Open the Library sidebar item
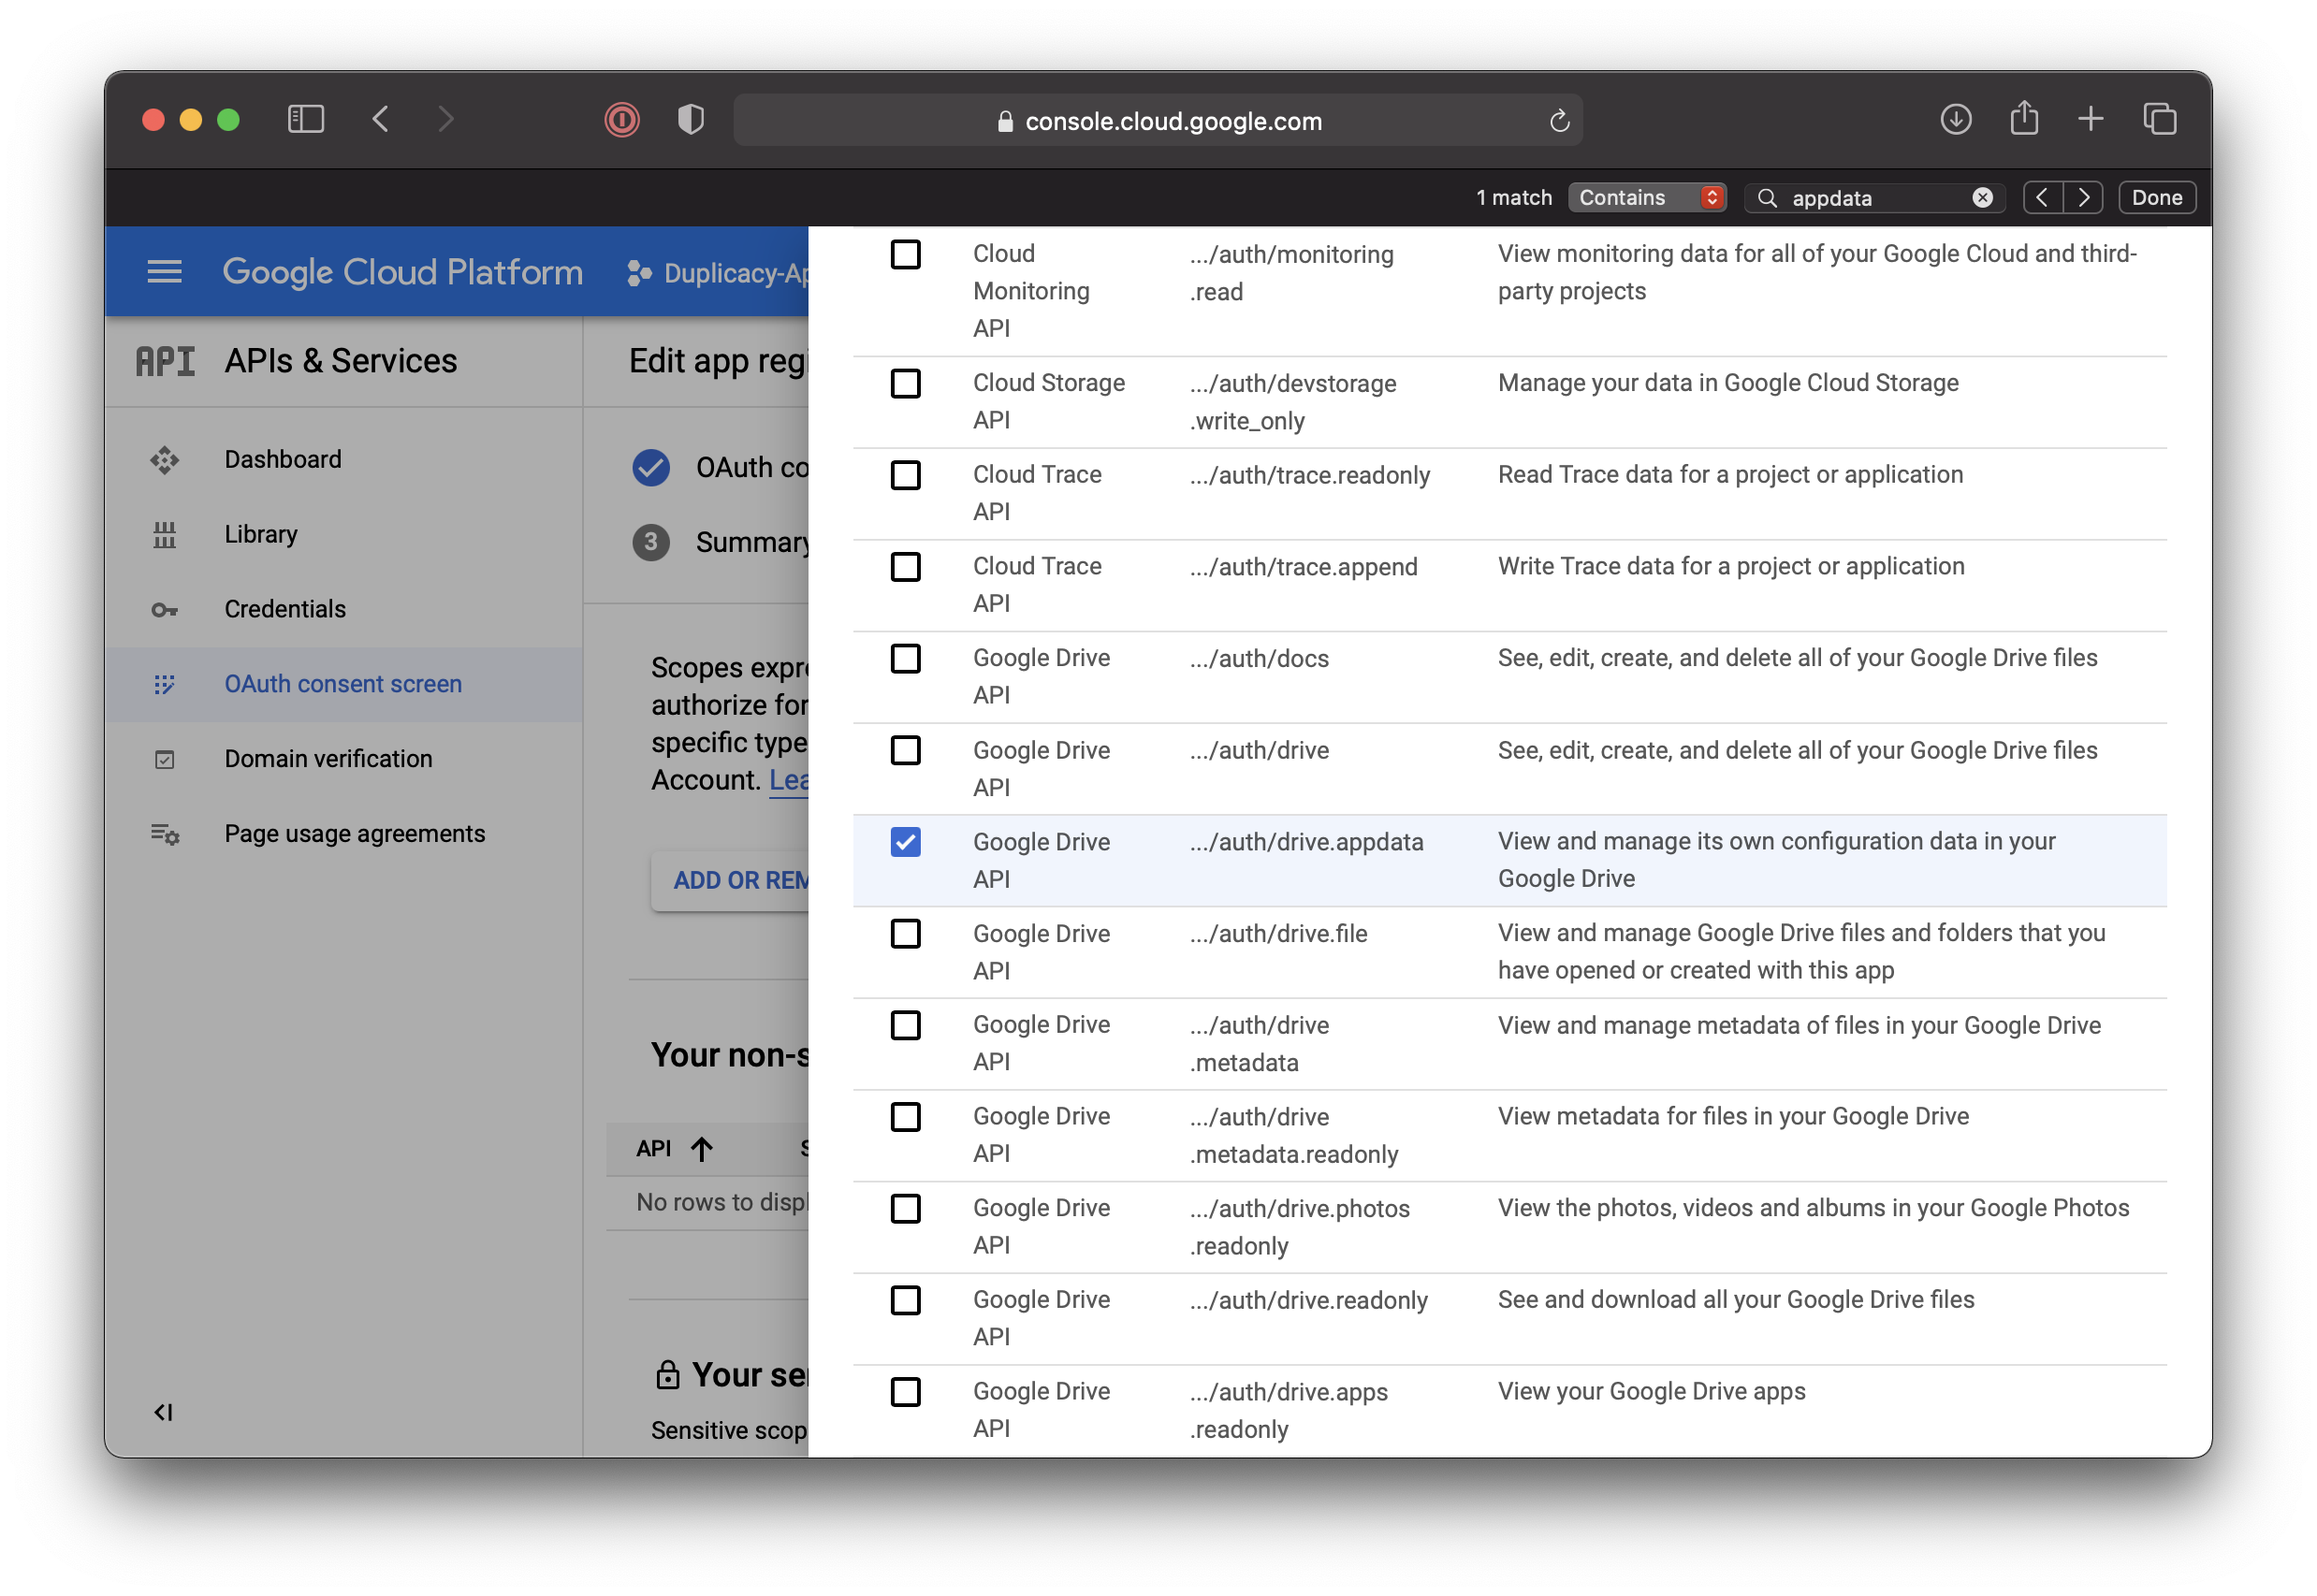This screenshot has height=1596, width=2317. [x=260, y=534]
